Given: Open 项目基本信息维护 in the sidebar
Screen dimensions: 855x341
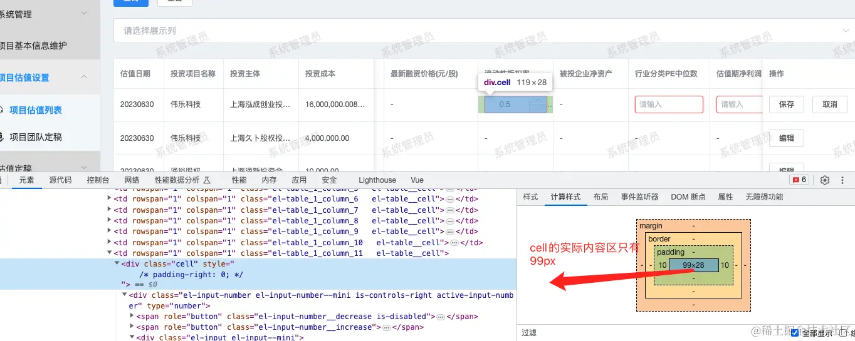Looking at the screenshot, I should [33, 46].
